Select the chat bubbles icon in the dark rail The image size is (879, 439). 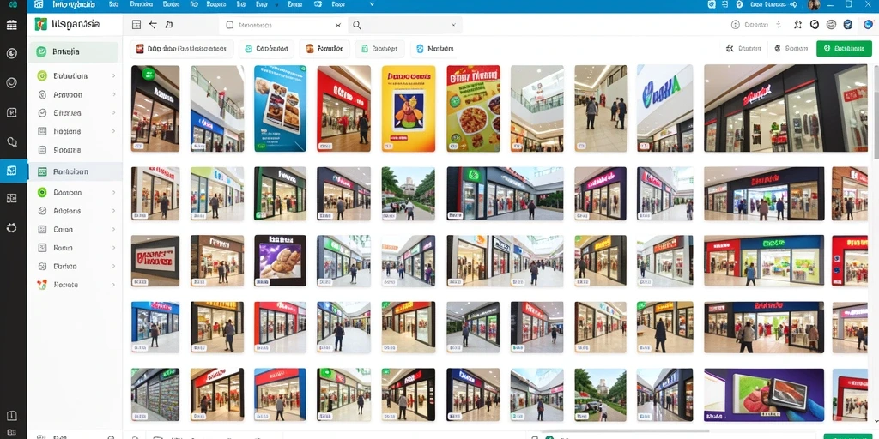click(x=12, y=141)
